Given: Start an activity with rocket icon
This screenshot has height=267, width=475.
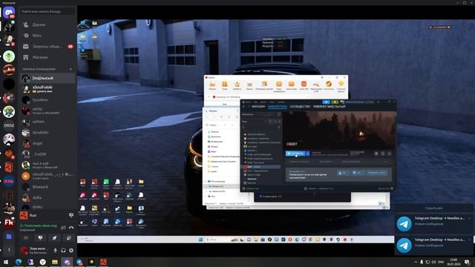Looking at the screenshot, I should [x=54, y=238].
